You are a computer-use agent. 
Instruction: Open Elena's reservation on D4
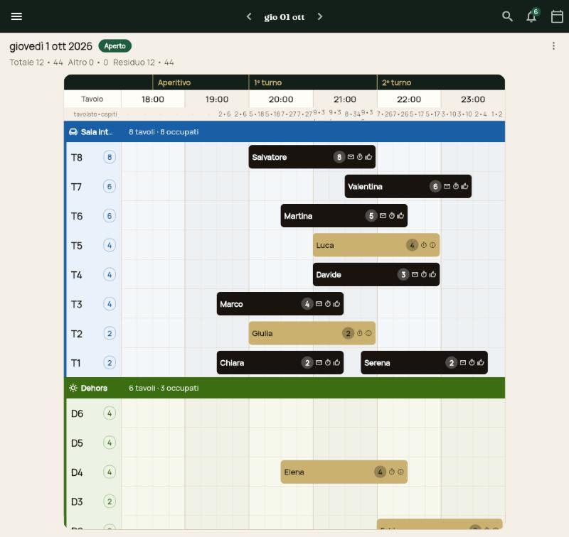(344, 472)
